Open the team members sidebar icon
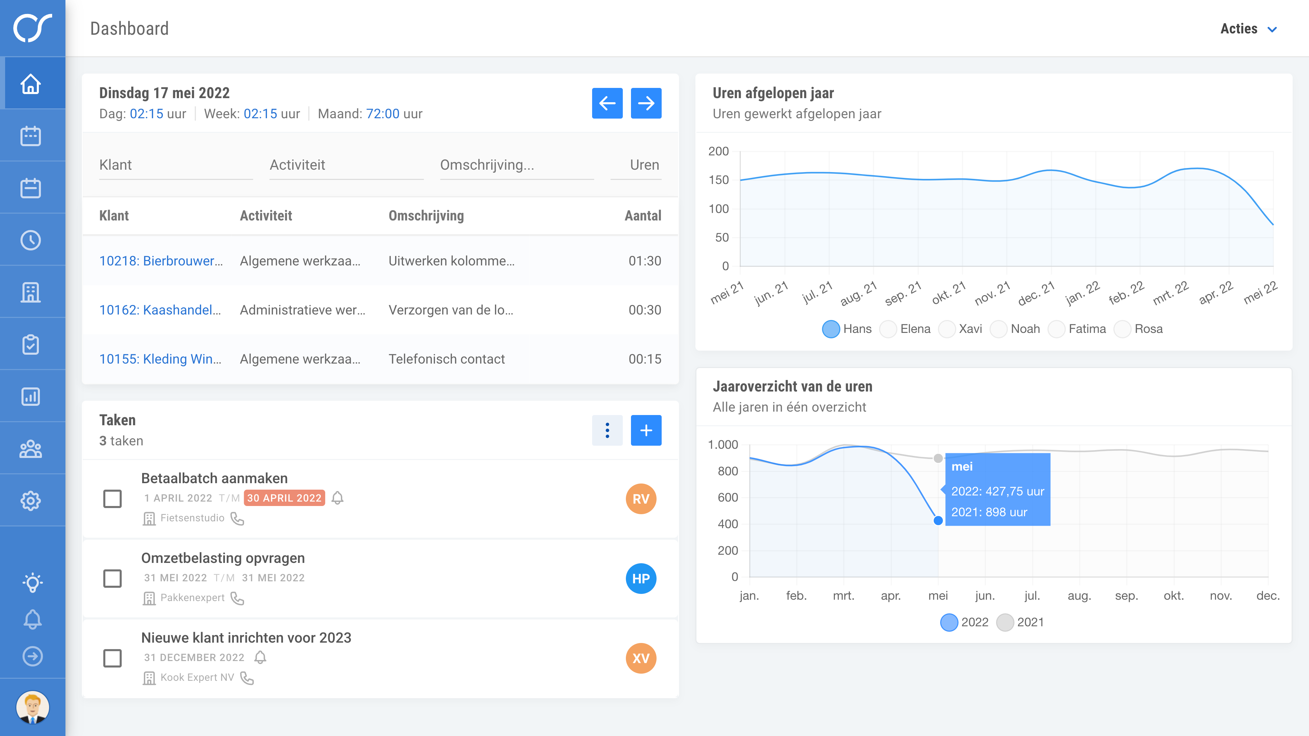The height and width of the screenshot is (736, 1309). [30, 449]
